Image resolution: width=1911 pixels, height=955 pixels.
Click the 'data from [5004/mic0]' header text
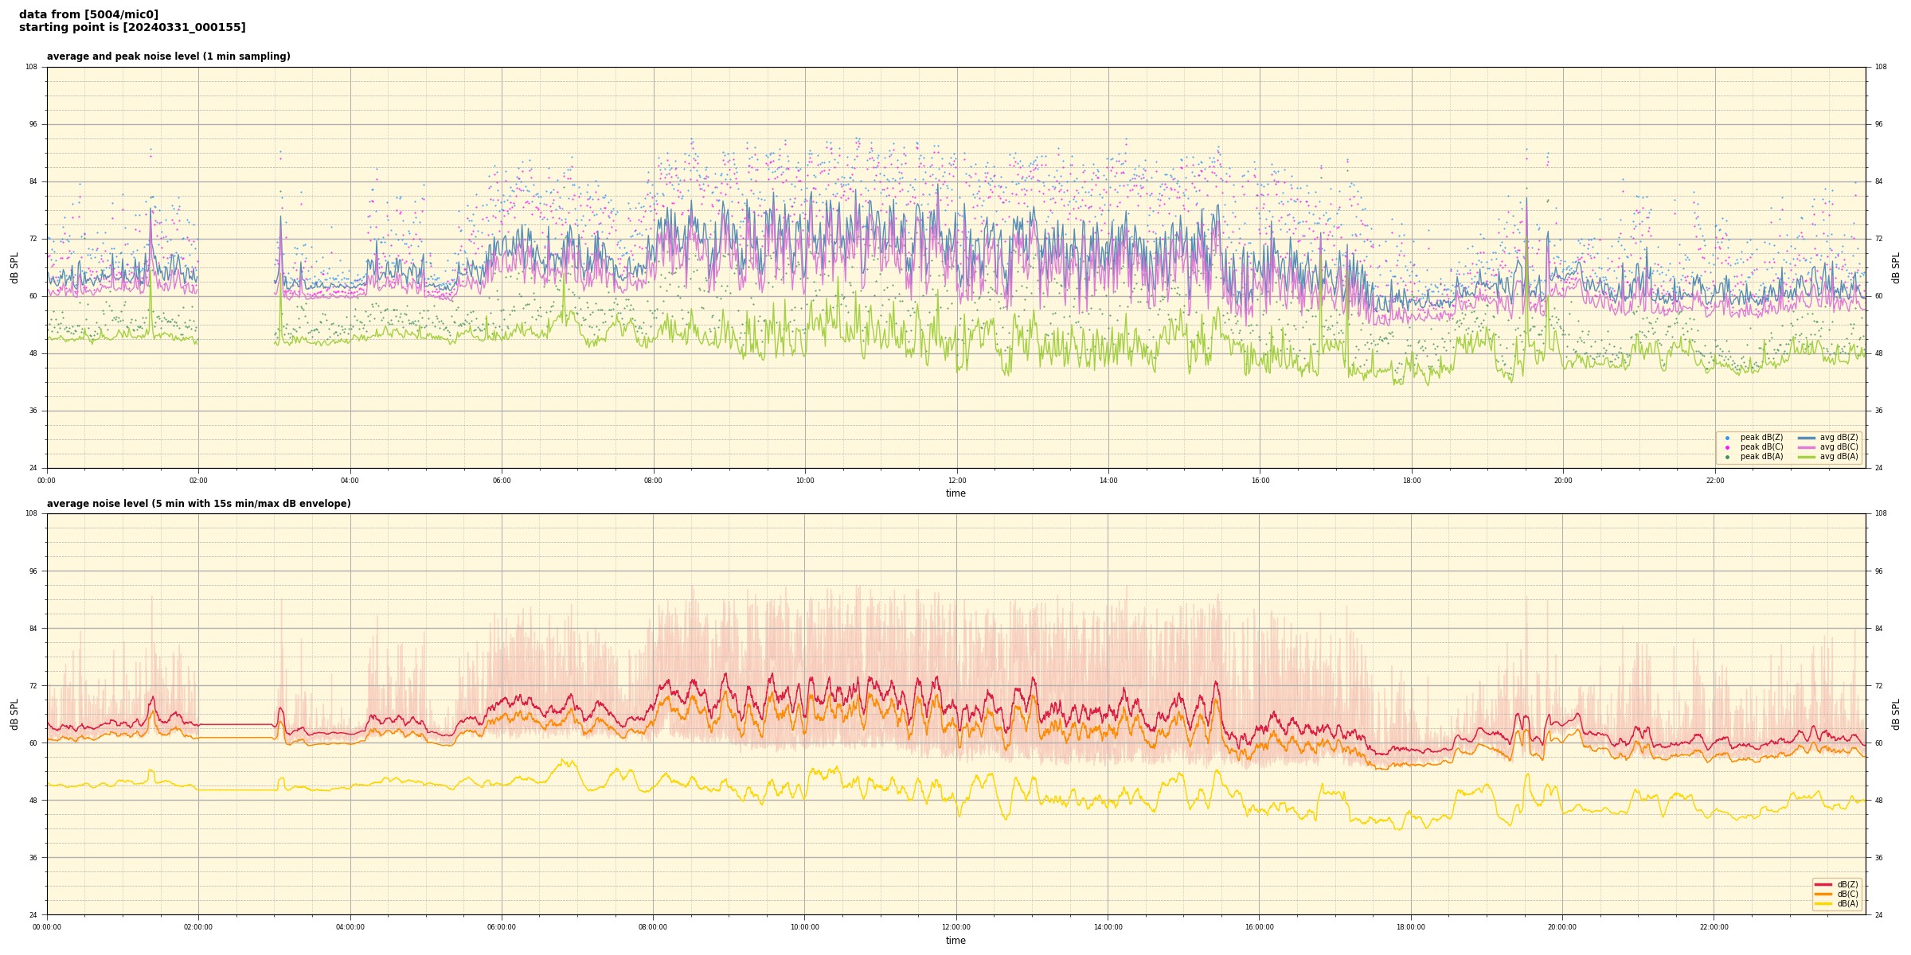(88, 14)
